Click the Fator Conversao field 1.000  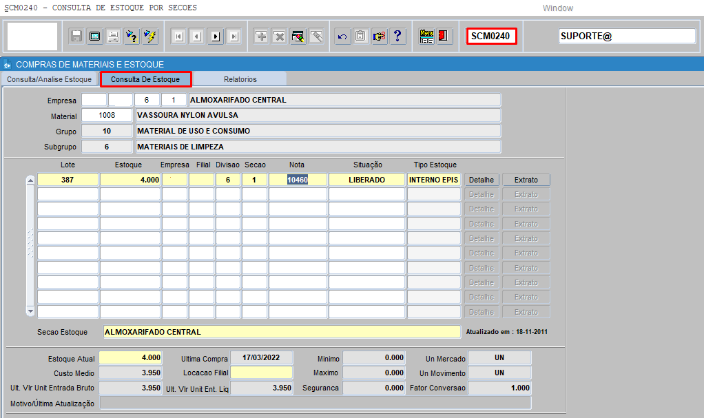pyautogui.click(x=499, y=388)
